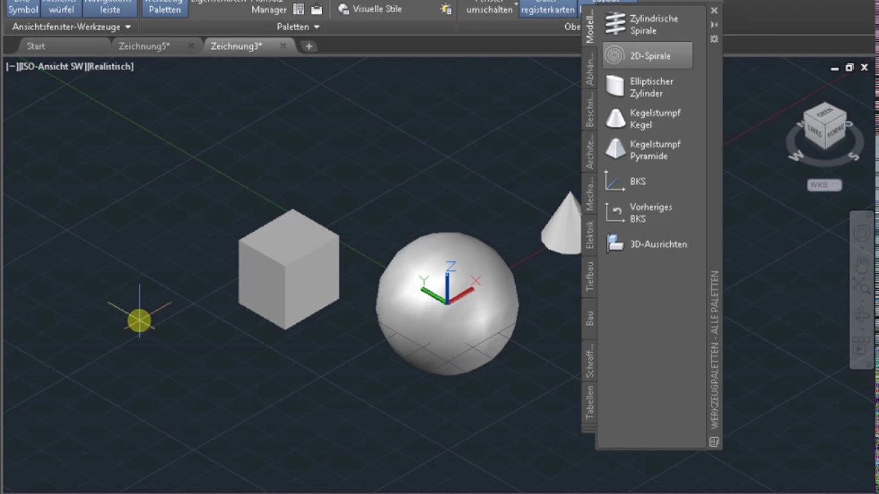Open the Realistisch visual style menu
The width and height of the screenshot is (879, 494).
click(111, 67)
